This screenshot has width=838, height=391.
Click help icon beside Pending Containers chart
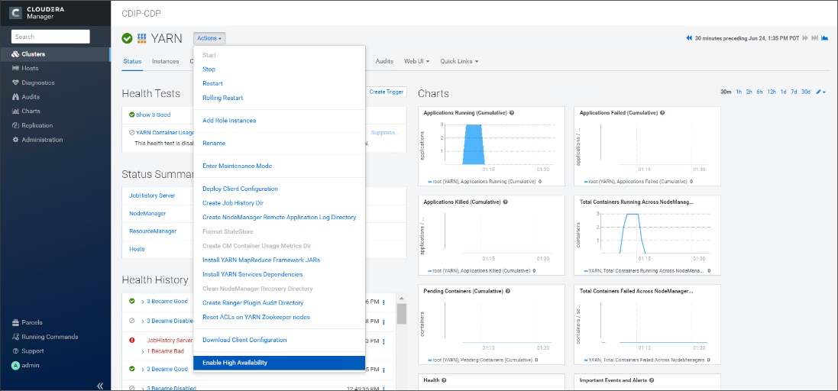pyautogui.click(x=508, y=291)
